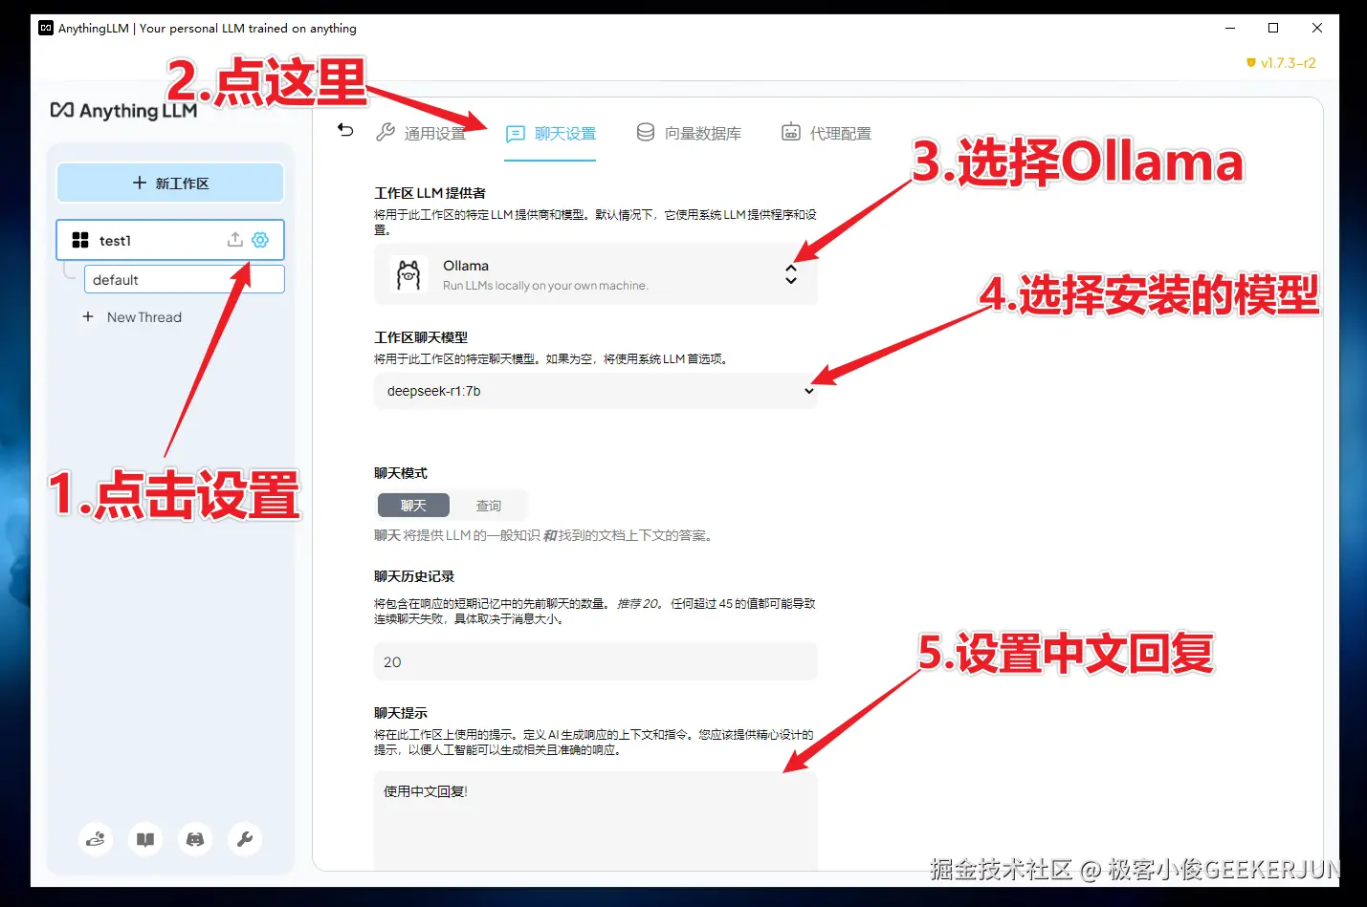Click the support hand icon in footer
The width and height of the screenshot is (1367, 907).
pos(96,839)
